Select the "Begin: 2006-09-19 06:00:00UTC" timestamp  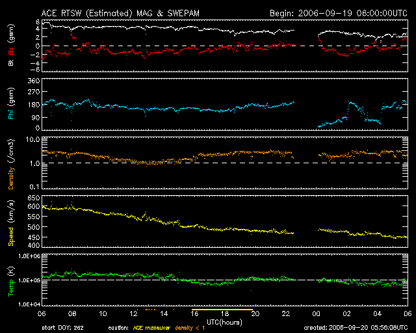click(339, 13)
